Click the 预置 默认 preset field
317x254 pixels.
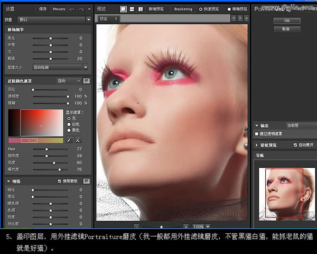51,20
